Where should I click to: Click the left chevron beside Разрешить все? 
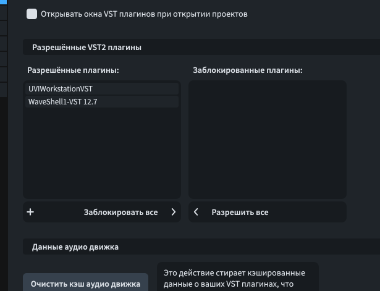coord(196,212)
